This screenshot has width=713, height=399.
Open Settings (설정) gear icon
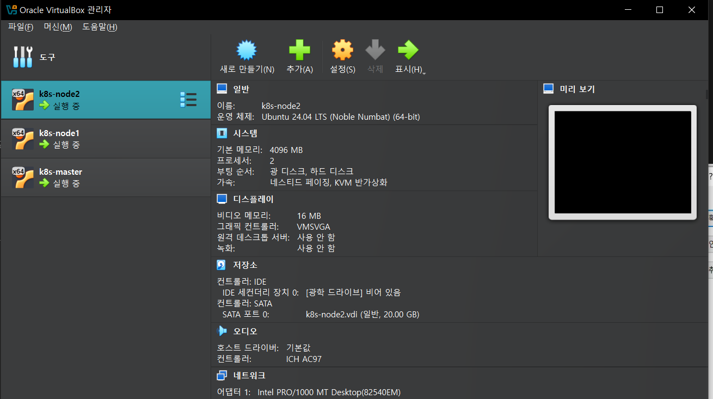coord(342,50)
